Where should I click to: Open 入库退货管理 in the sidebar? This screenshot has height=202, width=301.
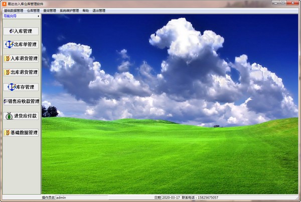point(21,58)
